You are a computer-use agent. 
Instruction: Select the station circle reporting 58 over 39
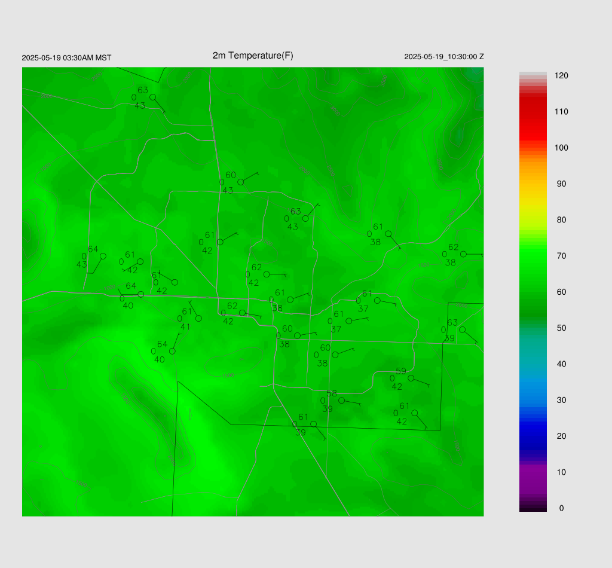pyautogui.click(x=341, y=401)
